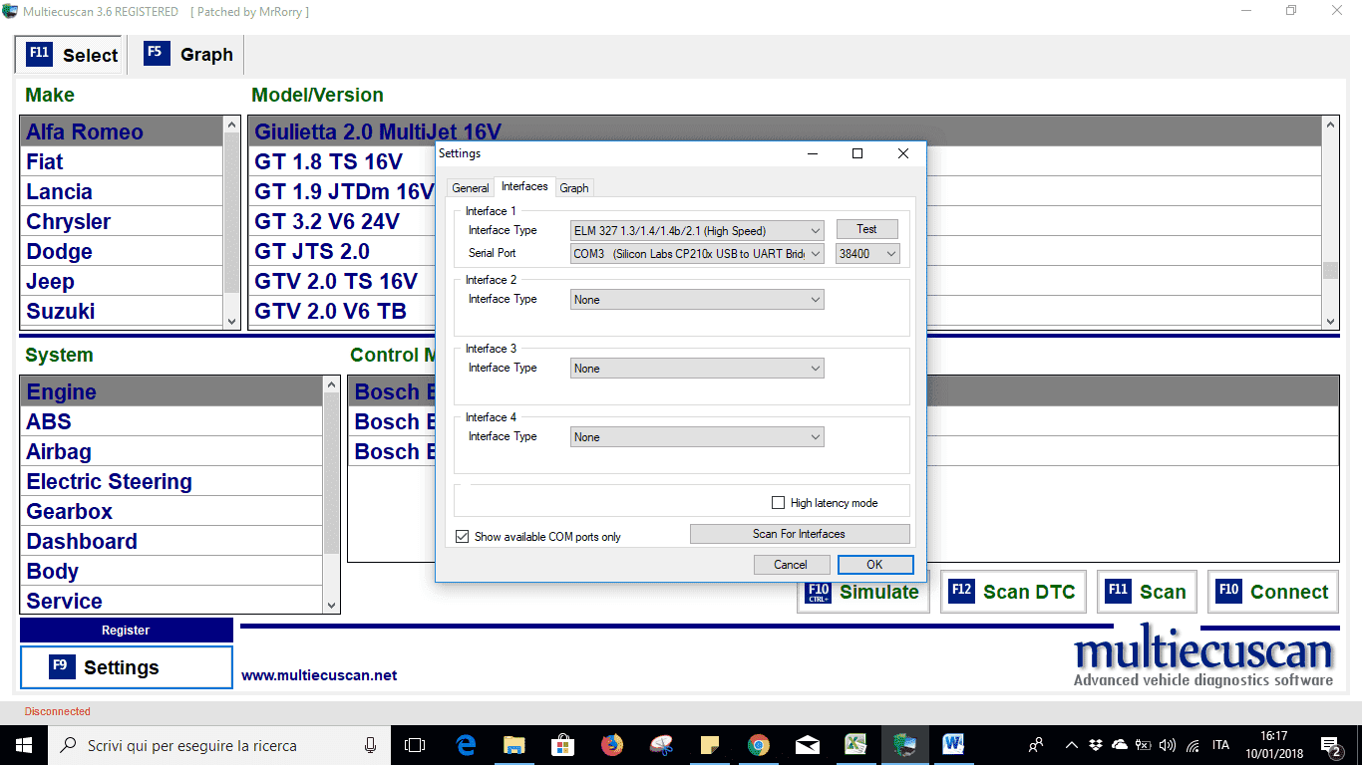This screenshot has height=765, width=1362.
Task: Enable the High latency mode checkbox
Action: click(779, 503)
